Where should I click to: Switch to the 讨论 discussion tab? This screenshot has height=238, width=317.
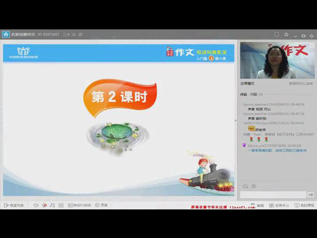point(243,94)
